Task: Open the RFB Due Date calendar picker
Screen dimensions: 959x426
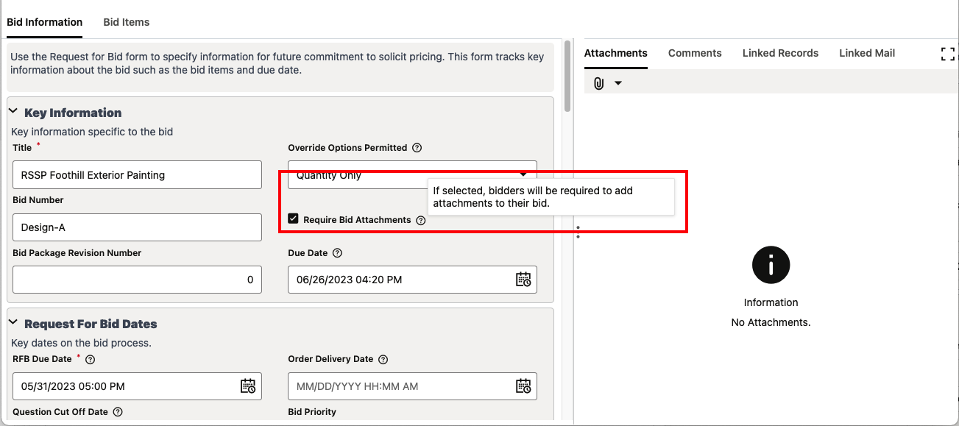Action: (248, 386)
